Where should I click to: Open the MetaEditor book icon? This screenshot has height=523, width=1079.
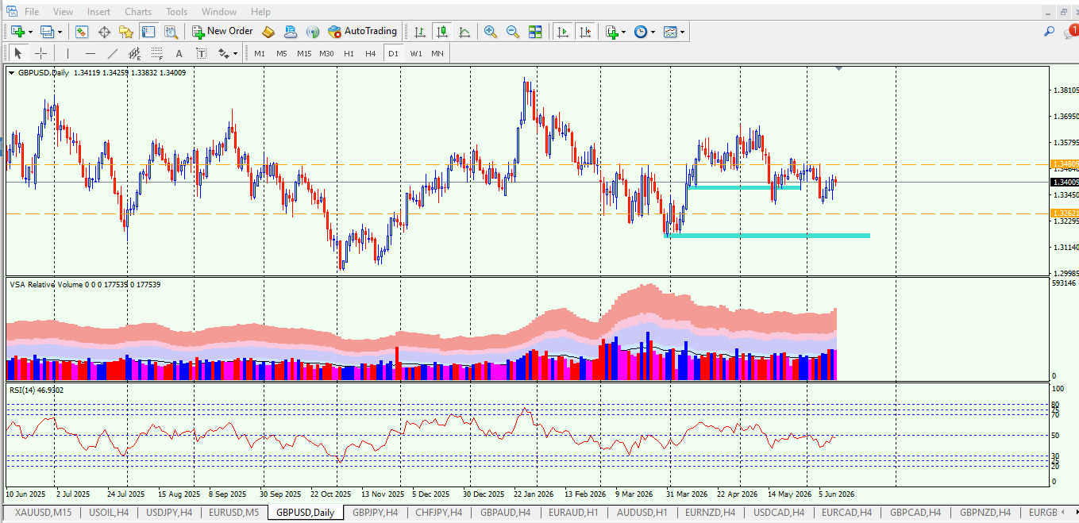pos(268,32)
